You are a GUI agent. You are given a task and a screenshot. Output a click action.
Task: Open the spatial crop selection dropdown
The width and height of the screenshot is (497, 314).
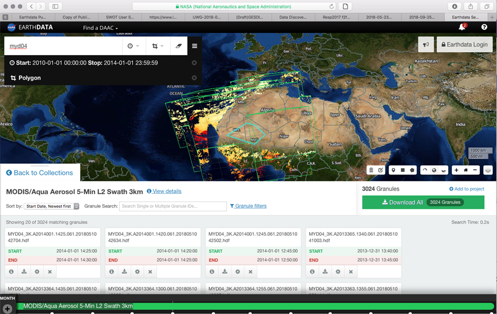point(158,46)
